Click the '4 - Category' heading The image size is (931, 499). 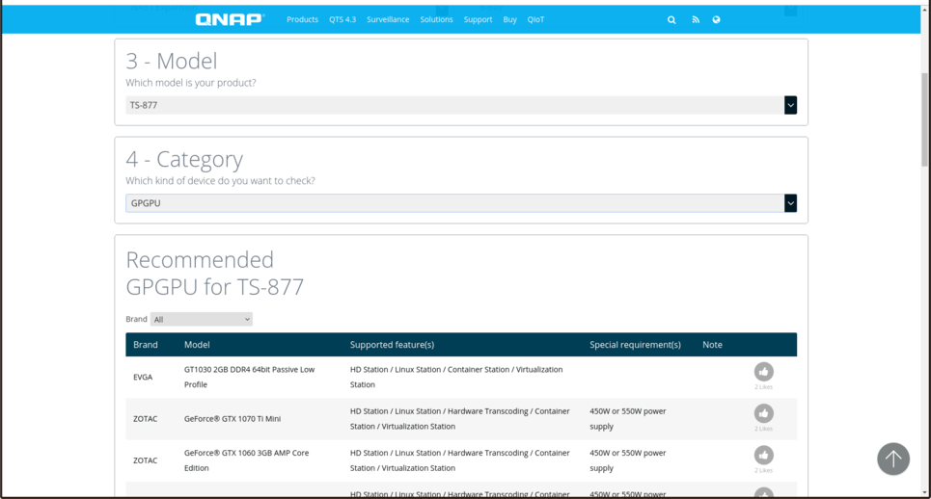(184, 159)
